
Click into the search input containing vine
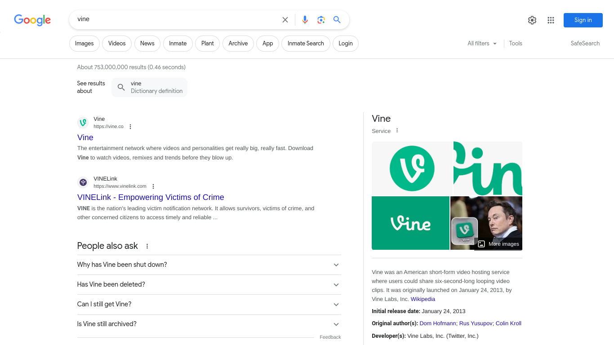pos(175,19)
